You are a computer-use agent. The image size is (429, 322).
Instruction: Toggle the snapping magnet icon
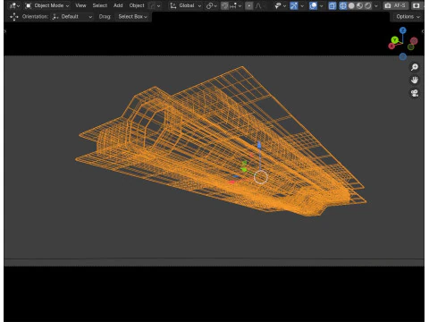[224, 5]
